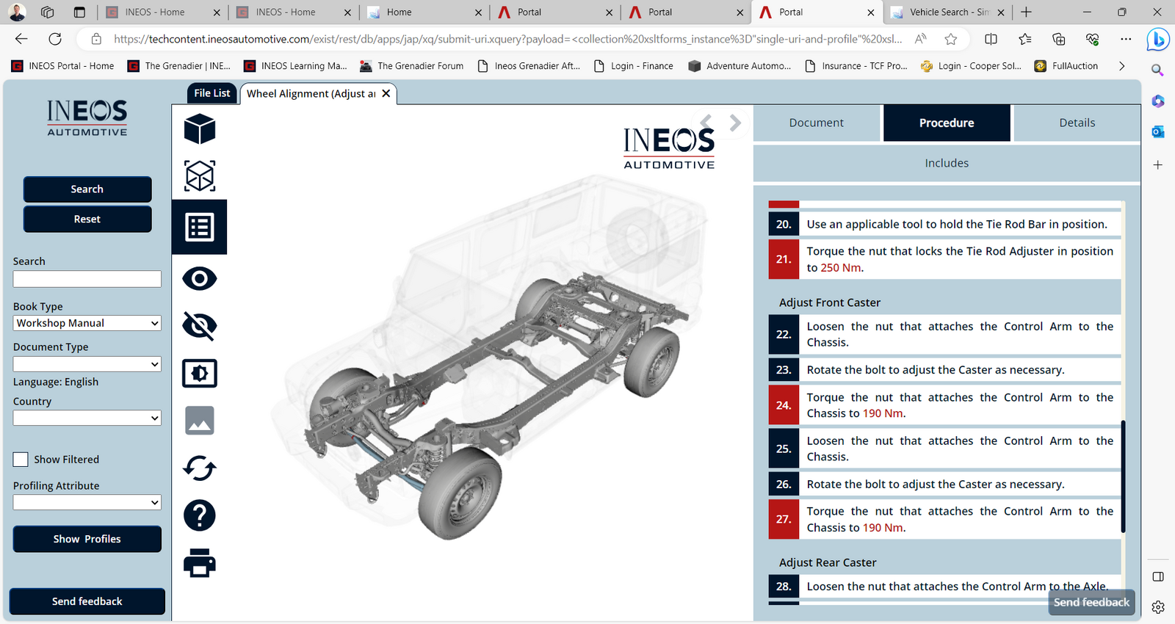Screen dimensions: 1175x624
Task: Open the image snapshot icon
Action: (x=199, y=421)
